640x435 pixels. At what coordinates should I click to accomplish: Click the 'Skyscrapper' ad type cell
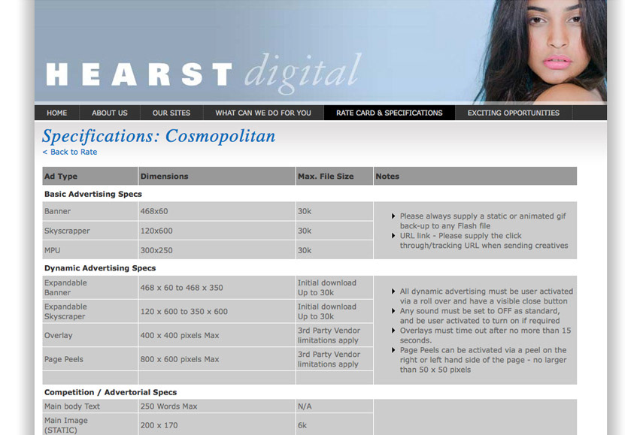pyautogui.click(x=89, y=231)
